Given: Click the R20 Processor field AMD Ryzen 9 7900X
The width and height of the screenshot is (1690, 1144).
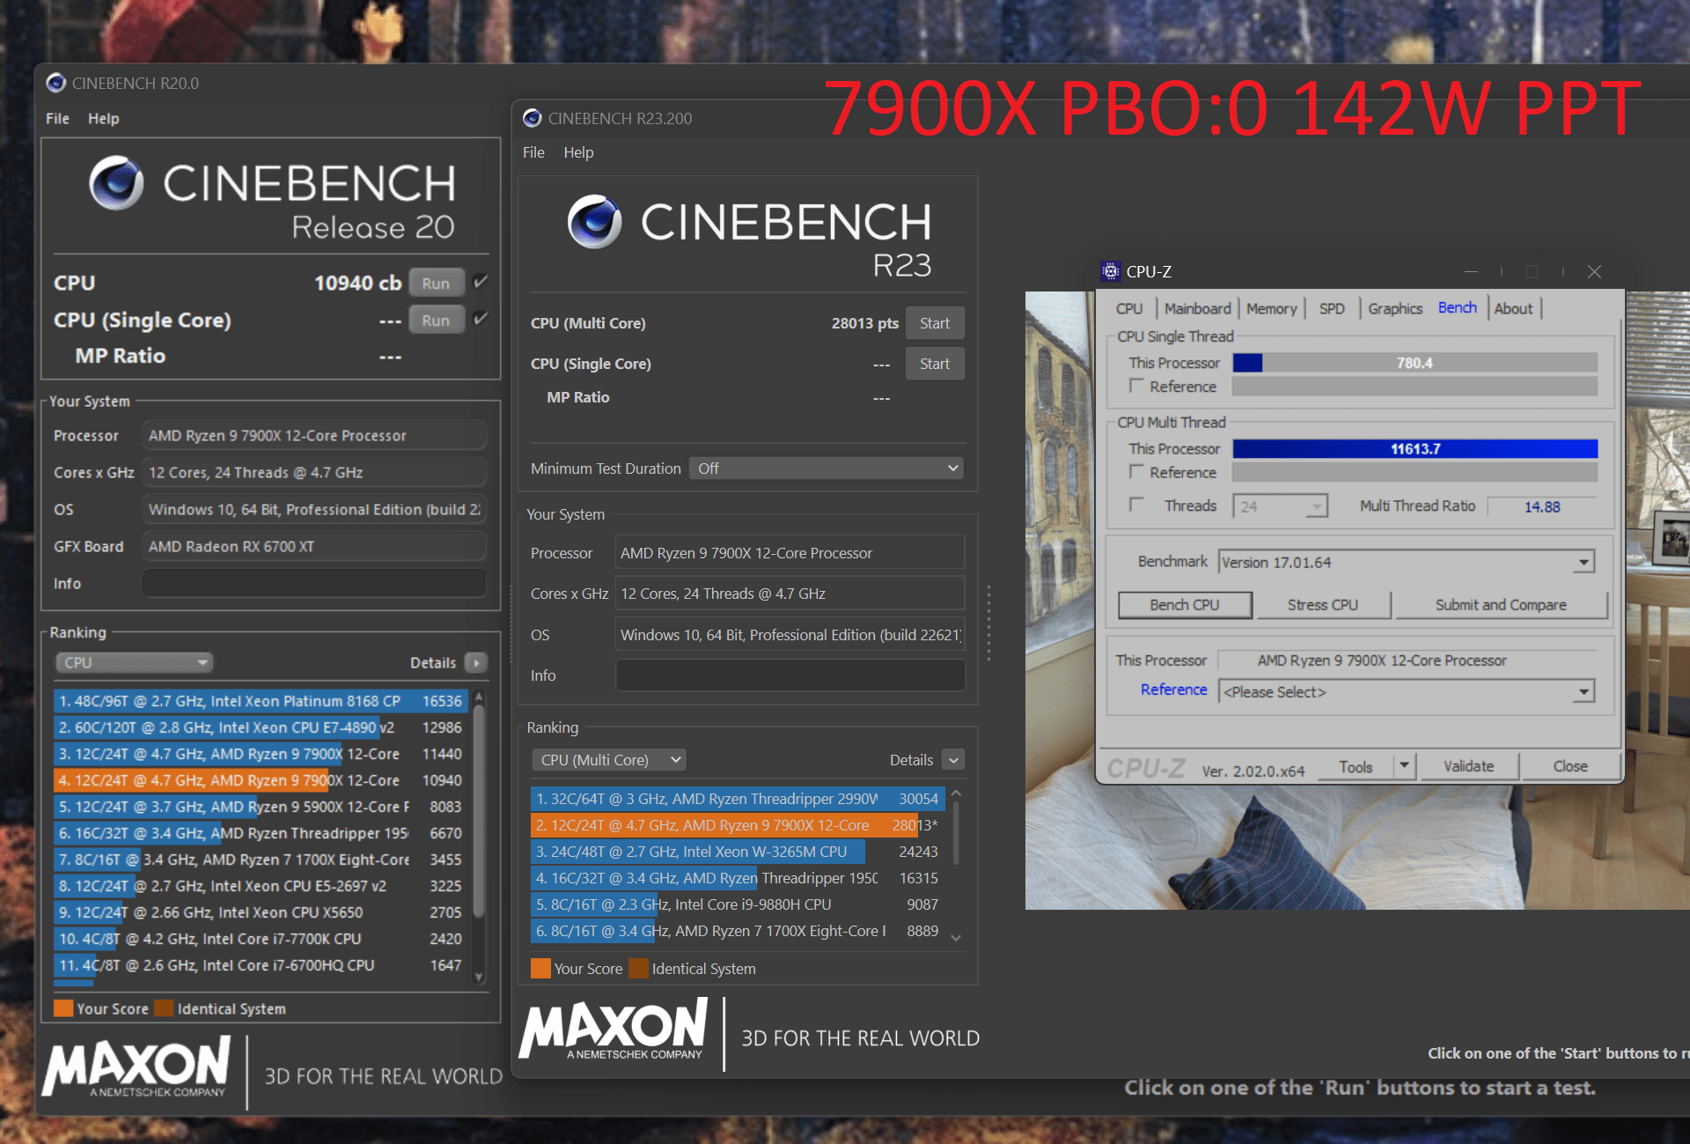Looking at the screenshot, I should pos(314,435).
